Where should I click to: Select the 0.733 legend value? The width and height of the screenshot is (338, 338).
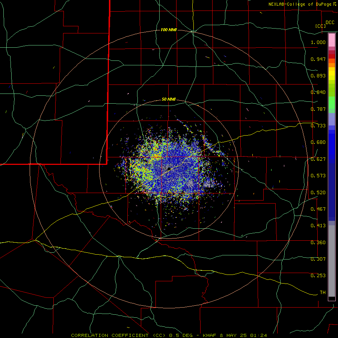pyautogui.click(x=318, y=126)
